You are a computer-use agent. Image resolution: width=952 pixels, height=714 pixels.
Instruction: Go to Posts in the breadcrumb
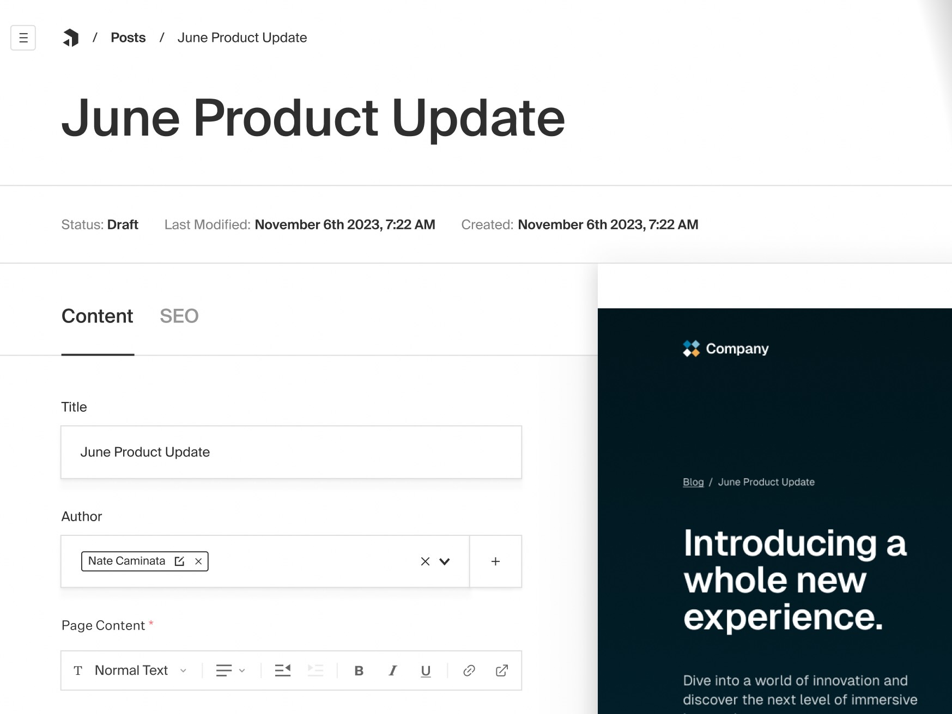[x=128, y=38]
